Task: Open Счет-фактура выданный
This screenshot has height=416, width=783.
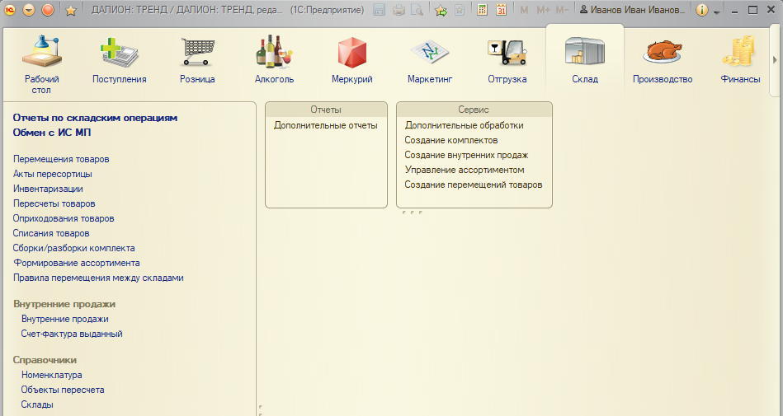Action: (72, 334)
